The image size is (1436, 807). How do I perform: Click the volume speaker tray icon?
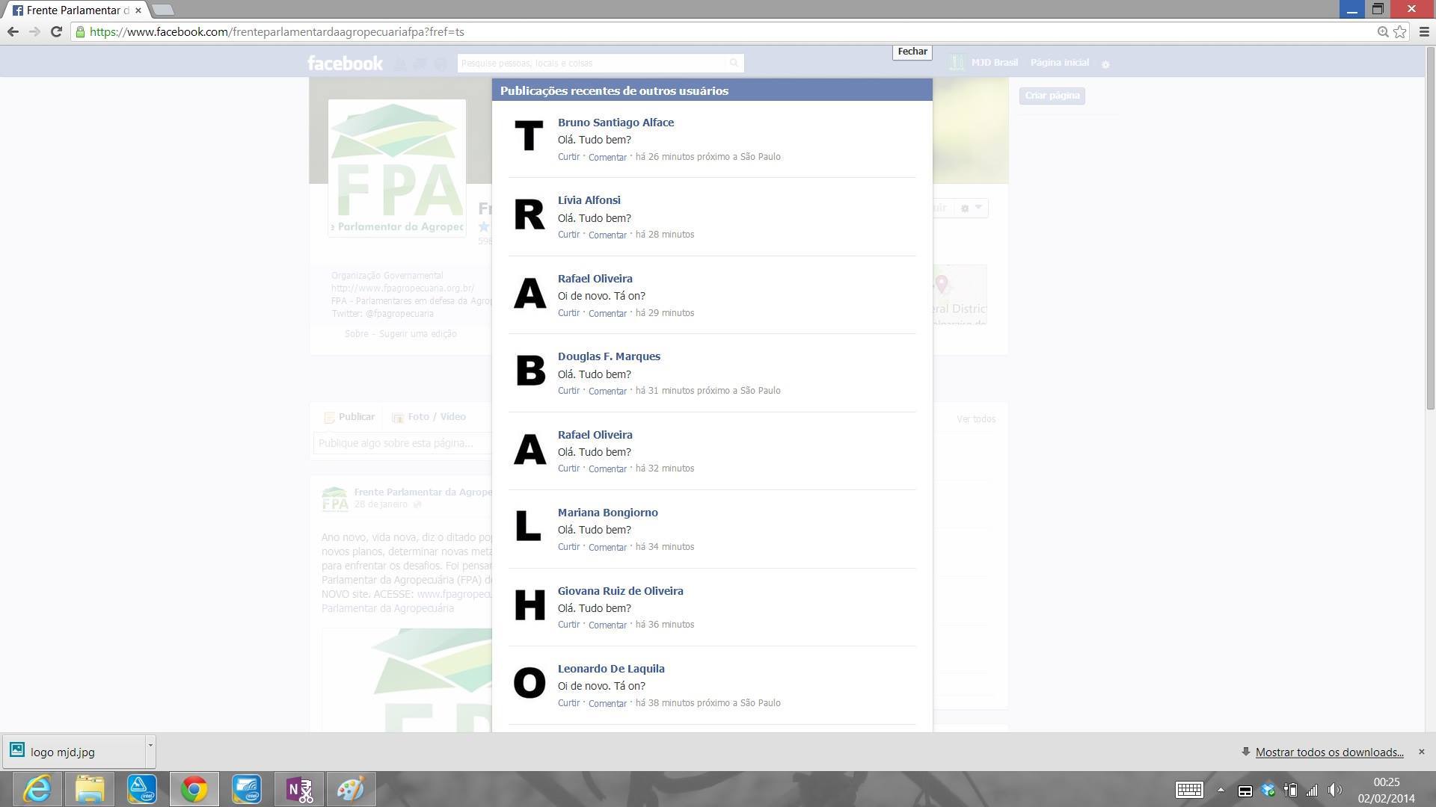point(1334,790)
